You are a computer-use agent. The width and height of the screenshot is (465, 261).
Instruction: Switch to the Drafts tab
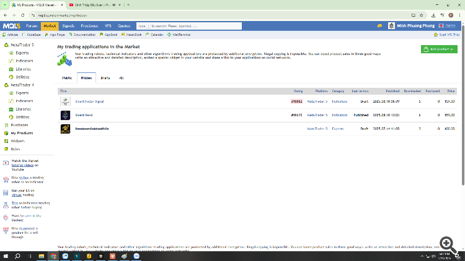(x=105, y=78)
